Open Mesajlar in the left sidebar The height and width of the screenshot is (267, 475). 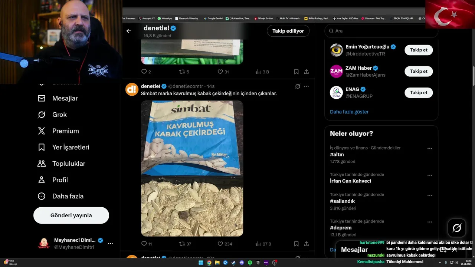[58, 98]
